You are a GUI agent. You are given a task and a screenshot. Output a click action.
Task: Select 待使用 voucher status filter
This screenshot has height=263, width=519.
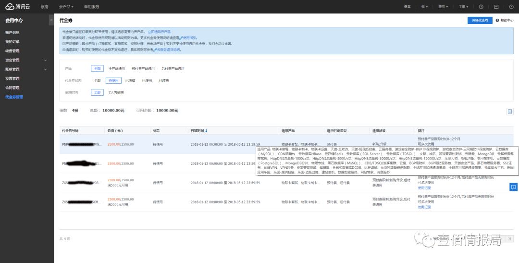coord(113,80)
